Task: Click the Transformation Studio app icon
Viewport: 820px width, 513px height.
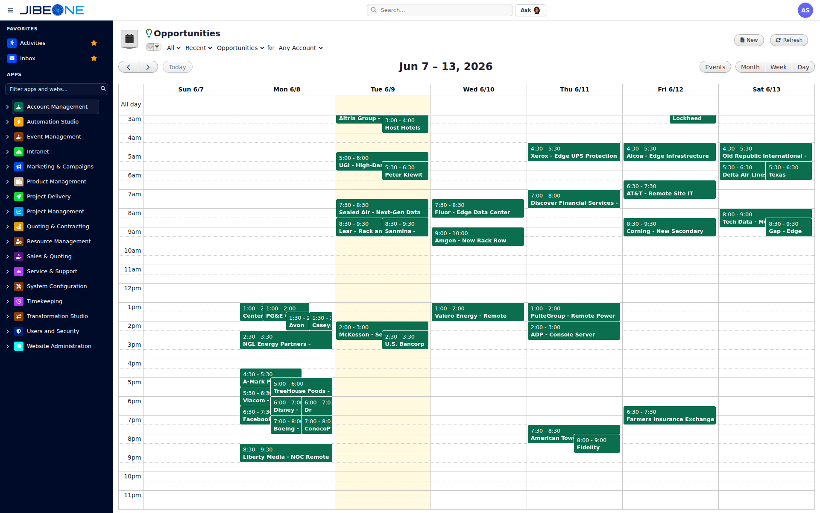Action: [19, 316]
